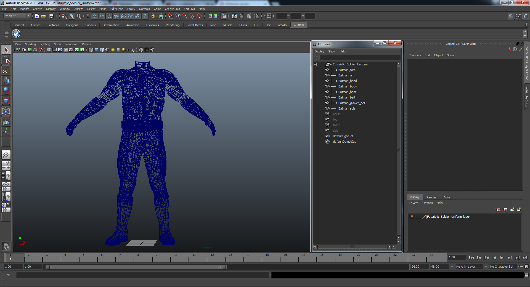
Task: Go to start of playback range
Action: click(471, 258)
